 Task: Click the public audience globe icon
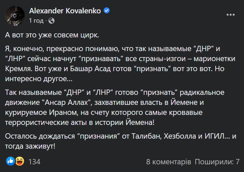coord(51,21)
